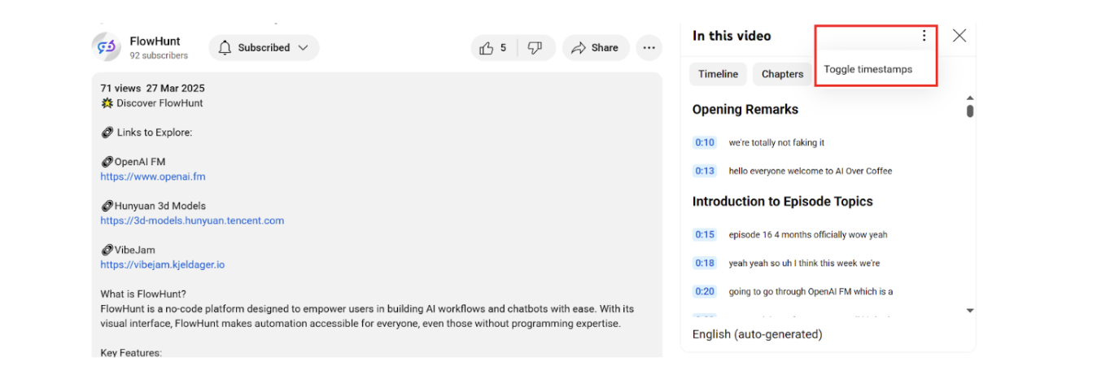Screen dimensions: 1097x375
Task: Click line 'episode 16 4 months officially'
Action: point(808,234)
